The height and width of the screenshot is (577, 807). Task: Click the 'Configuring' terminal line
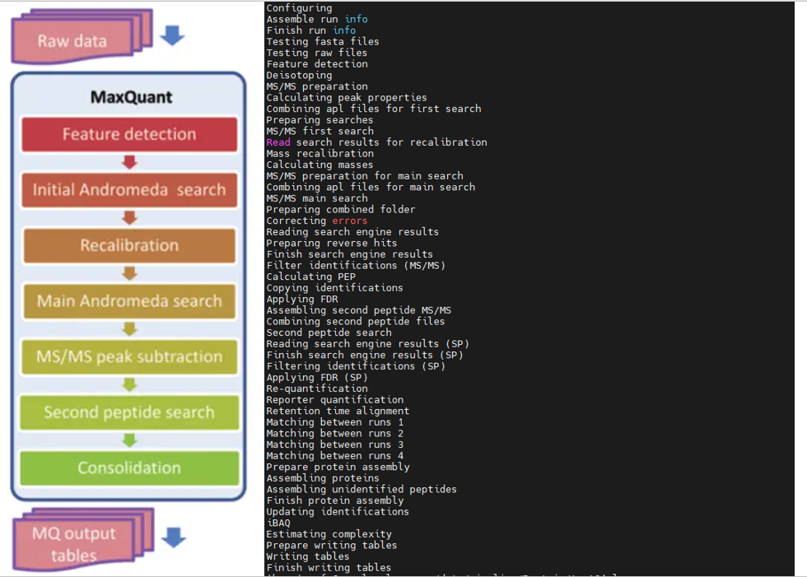click(x=299, y=7)
